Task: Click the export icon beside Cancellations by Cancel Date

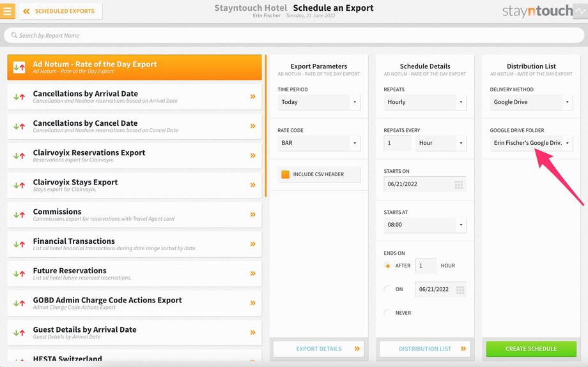Action: pyautogui.click(x=19, y=126)
